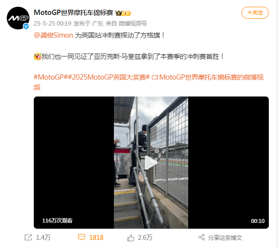Click the video thumbnail of the grandstand
278x248 pixels.
pyautogui.click(x=151, y=163)
